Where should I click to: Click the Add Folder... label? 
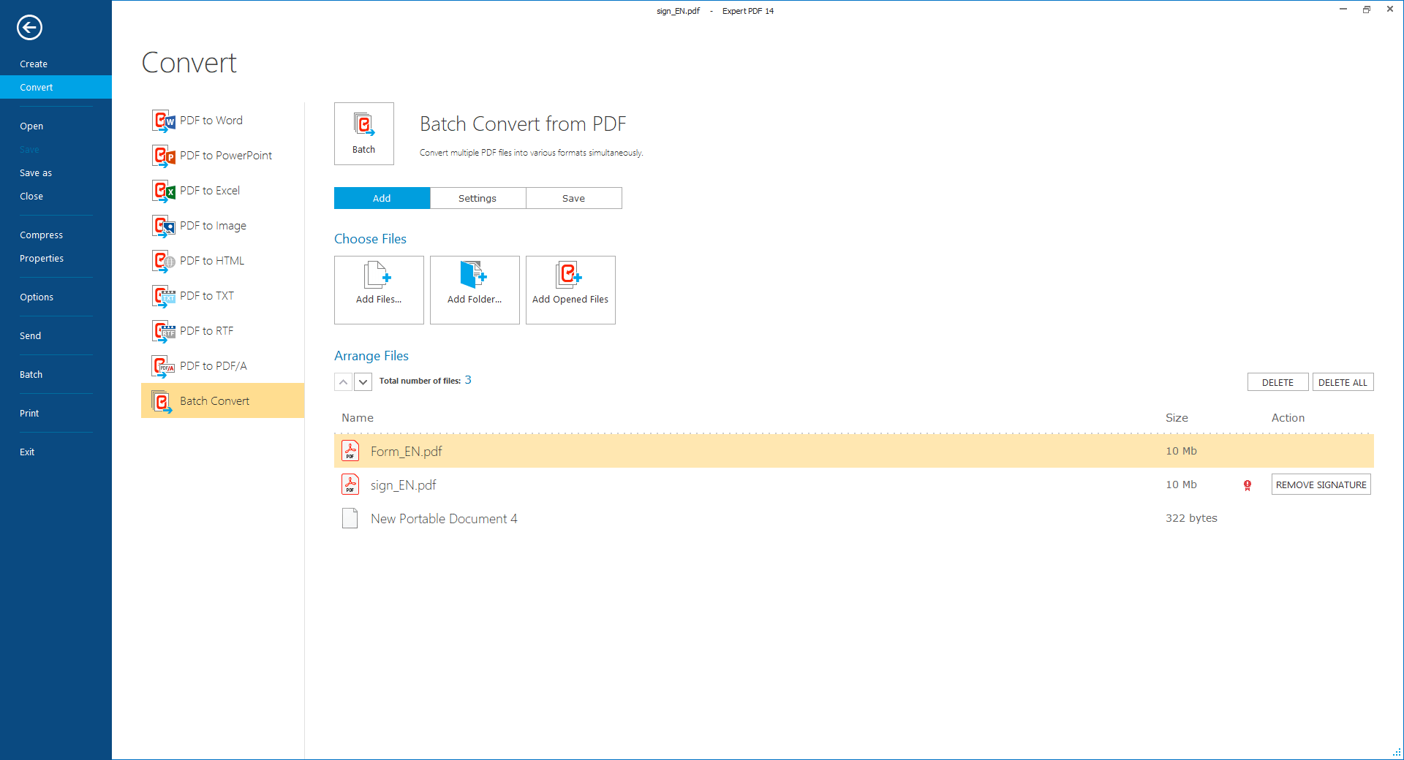pyautogui.click(x=475, y=300)
